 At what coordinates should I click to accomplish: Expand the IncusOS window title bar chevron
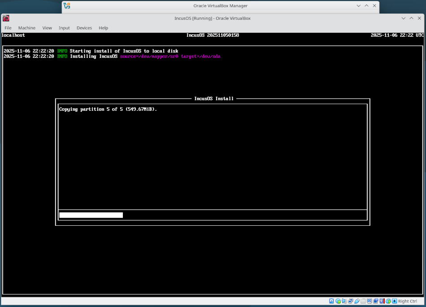(x=403, y=18)
